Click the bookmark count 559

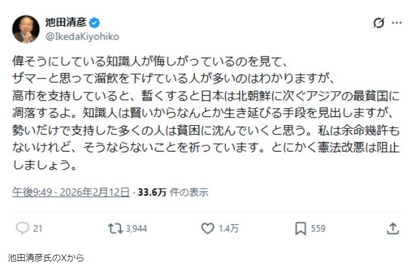click(318, 229)
